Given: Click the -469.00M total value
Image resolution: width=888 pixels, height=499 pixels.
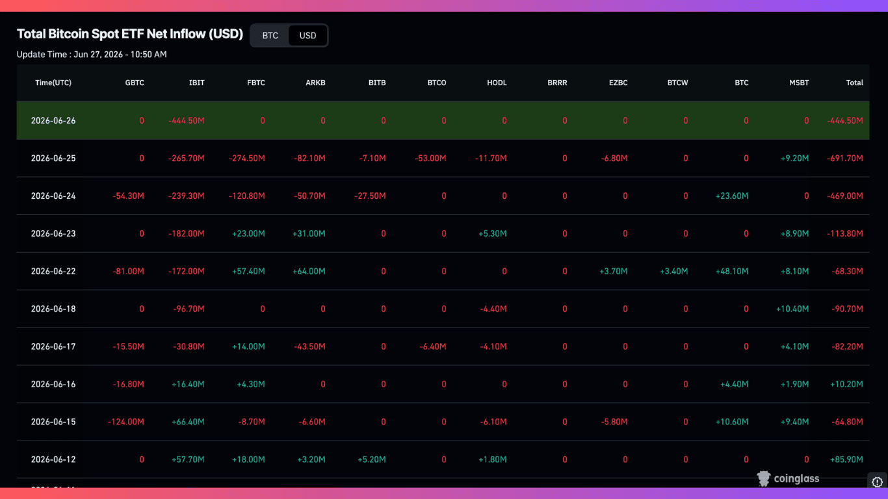Looking at the screenshot, I should 845,196.
